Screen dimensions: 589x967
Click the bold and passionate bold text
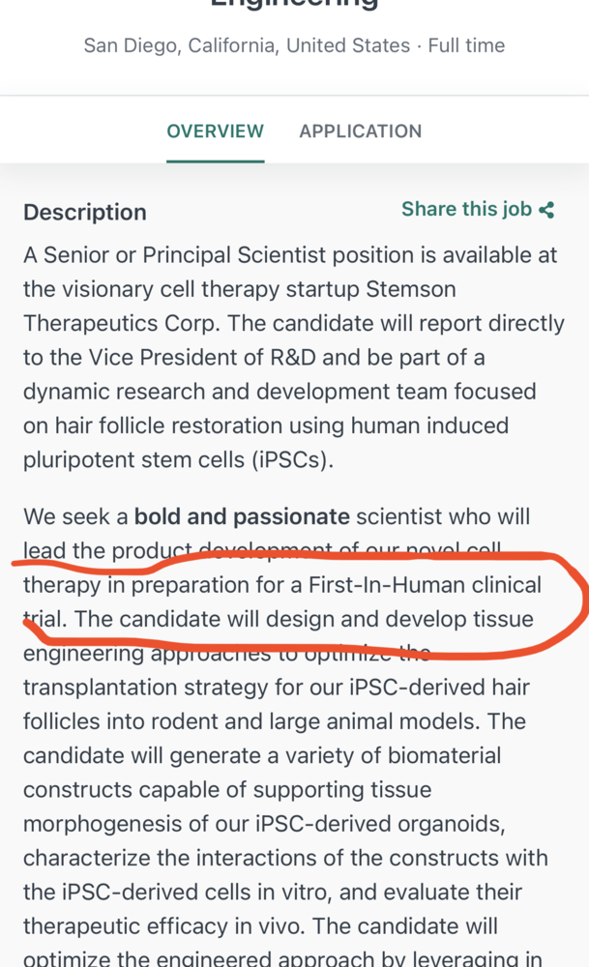[242, 517]
